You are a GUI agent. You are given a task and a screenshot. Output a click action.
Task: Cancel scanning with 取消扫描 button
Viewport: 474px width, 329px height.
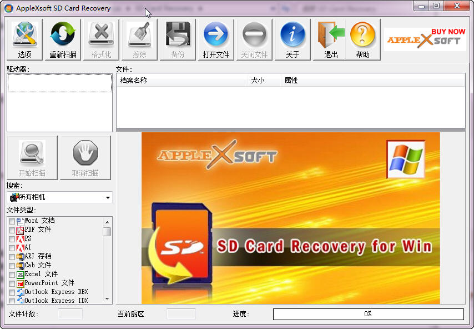coord(85,158)
